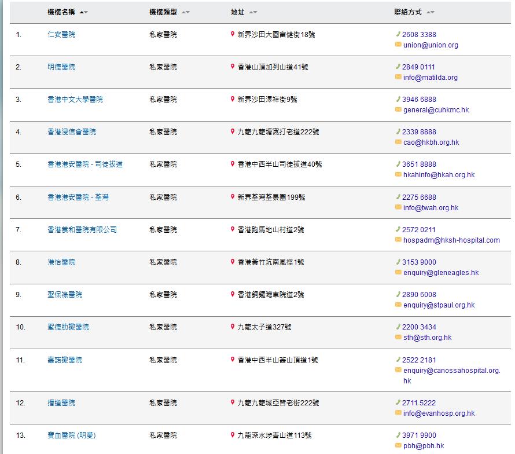Click envelope icon beside hkahinfo@hkah.org.hk
This screenshot has height=454, width=515.
398,174
